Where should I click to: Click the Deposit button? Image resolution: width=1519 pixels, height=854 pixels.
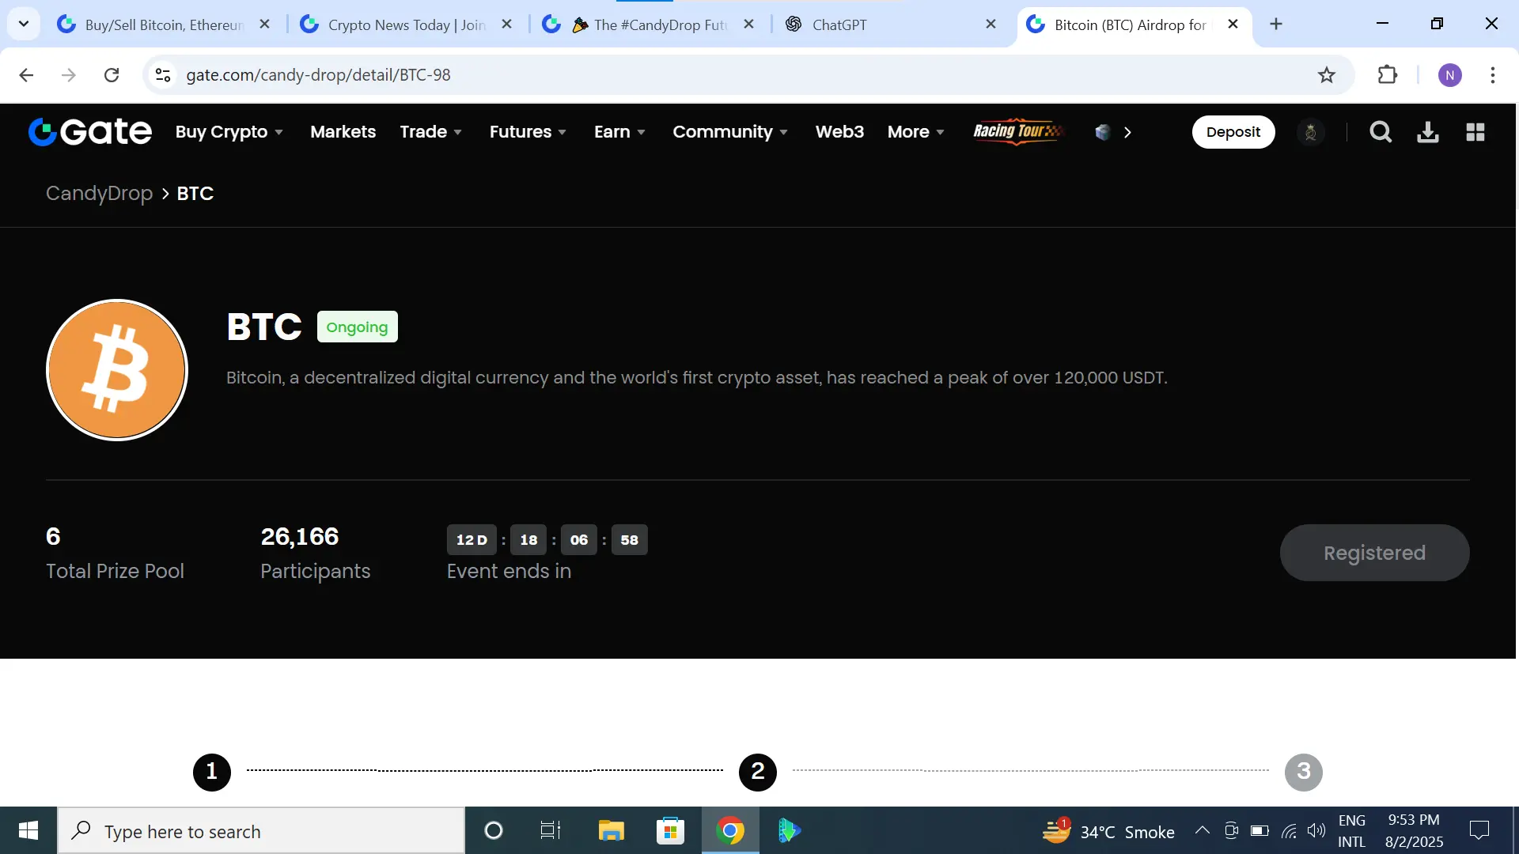[1233, 132]
